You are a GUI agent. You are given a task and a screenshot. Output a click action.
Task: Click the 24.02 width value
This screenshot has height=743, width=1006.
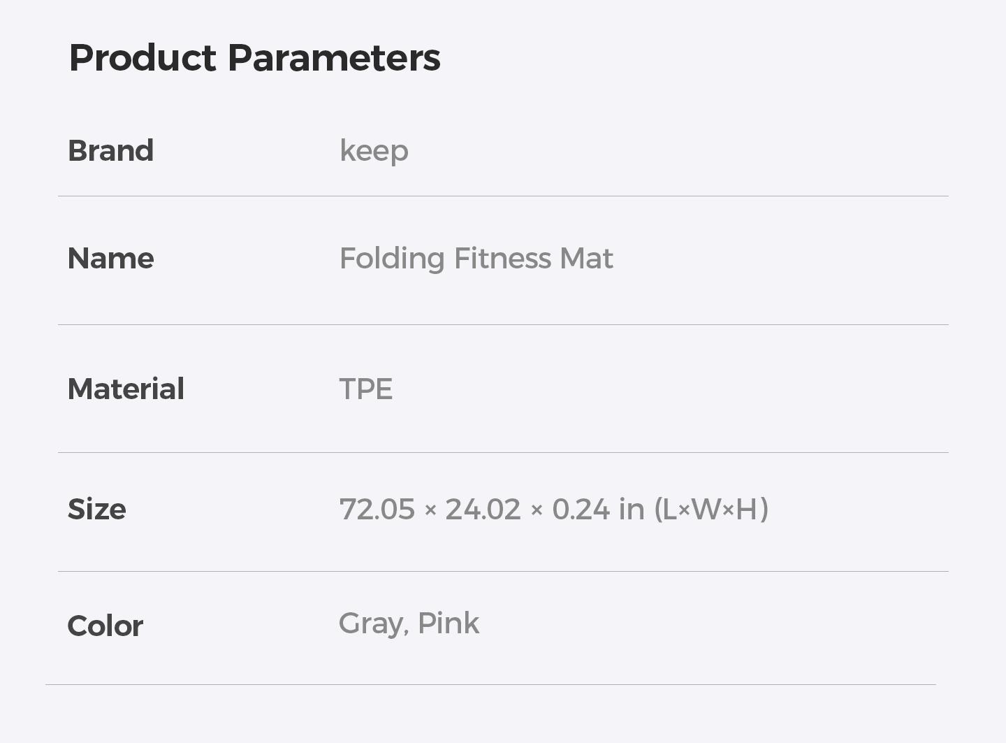[x=483, y=510]
